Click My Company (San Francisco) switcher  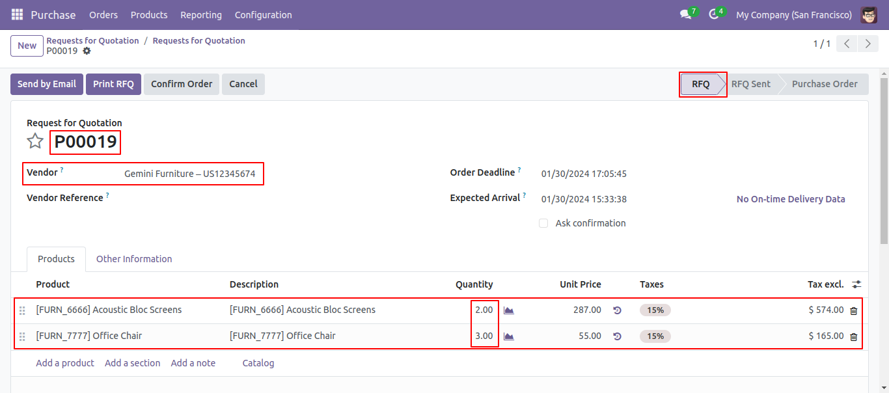(794, 14)
